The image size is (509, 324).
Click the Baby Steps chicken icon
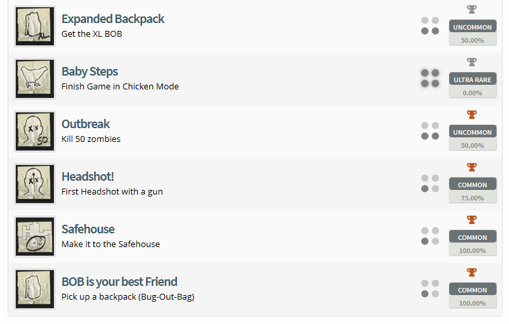point(34,79)
